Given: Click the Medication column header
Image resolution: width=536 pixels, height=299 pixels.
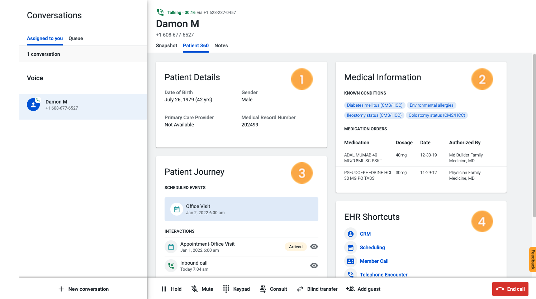Looking at the screenshot, I should tap(356, 143).
